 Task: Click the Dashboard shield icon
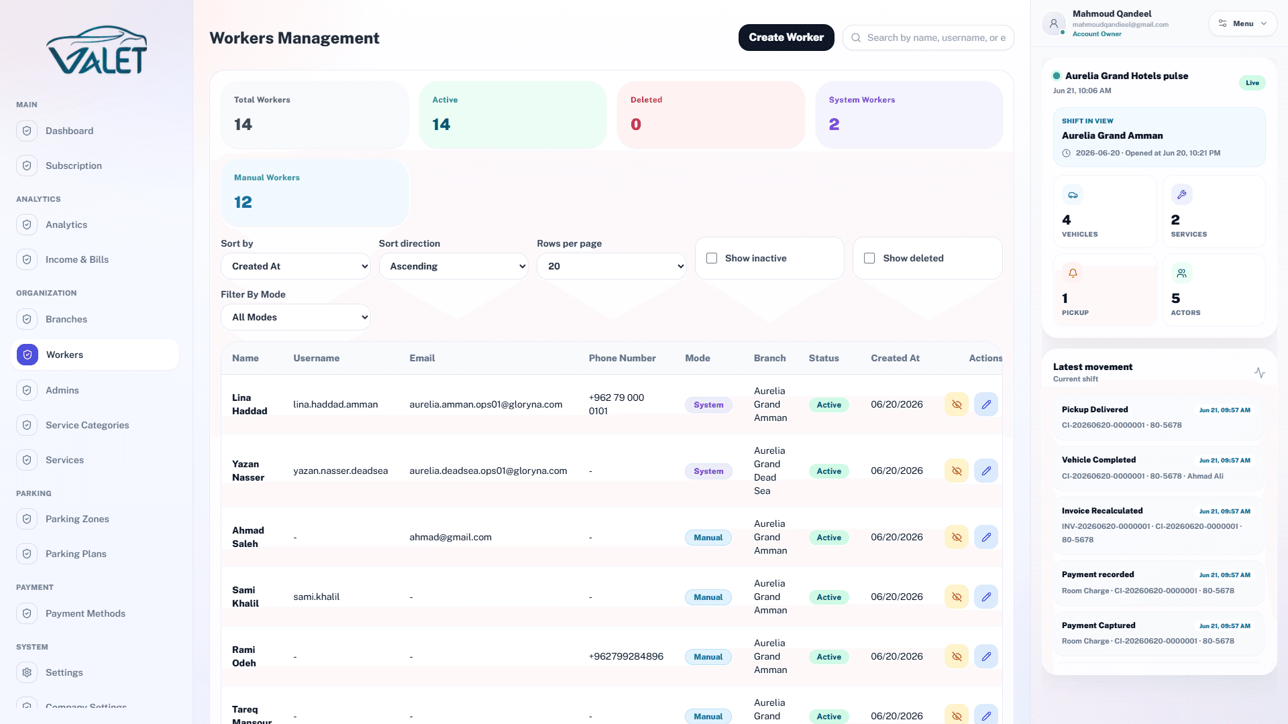[x=27, y=131]
